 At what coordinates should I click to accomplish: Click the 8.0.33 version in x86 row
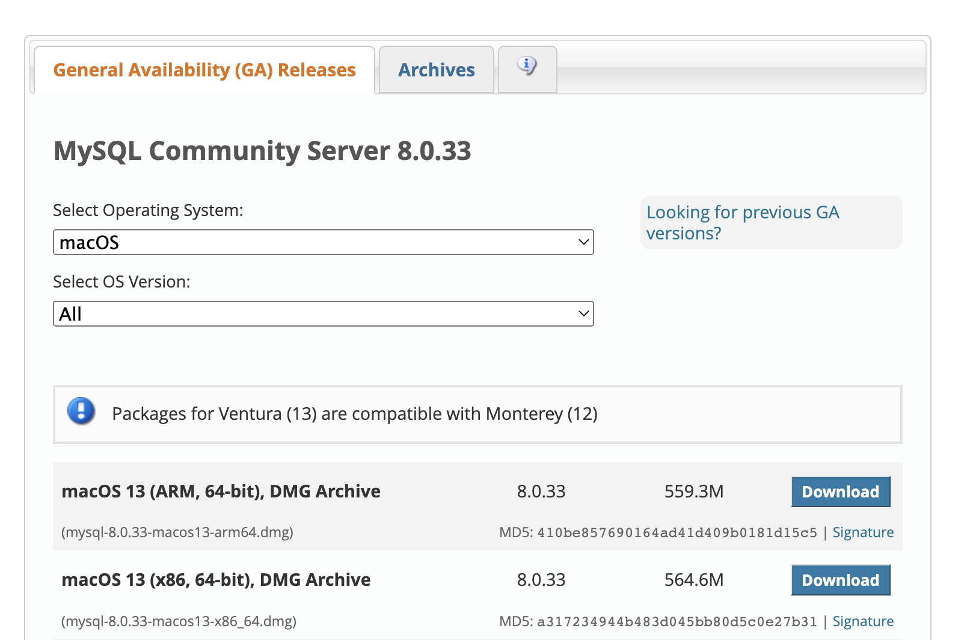tap(541, 580)
